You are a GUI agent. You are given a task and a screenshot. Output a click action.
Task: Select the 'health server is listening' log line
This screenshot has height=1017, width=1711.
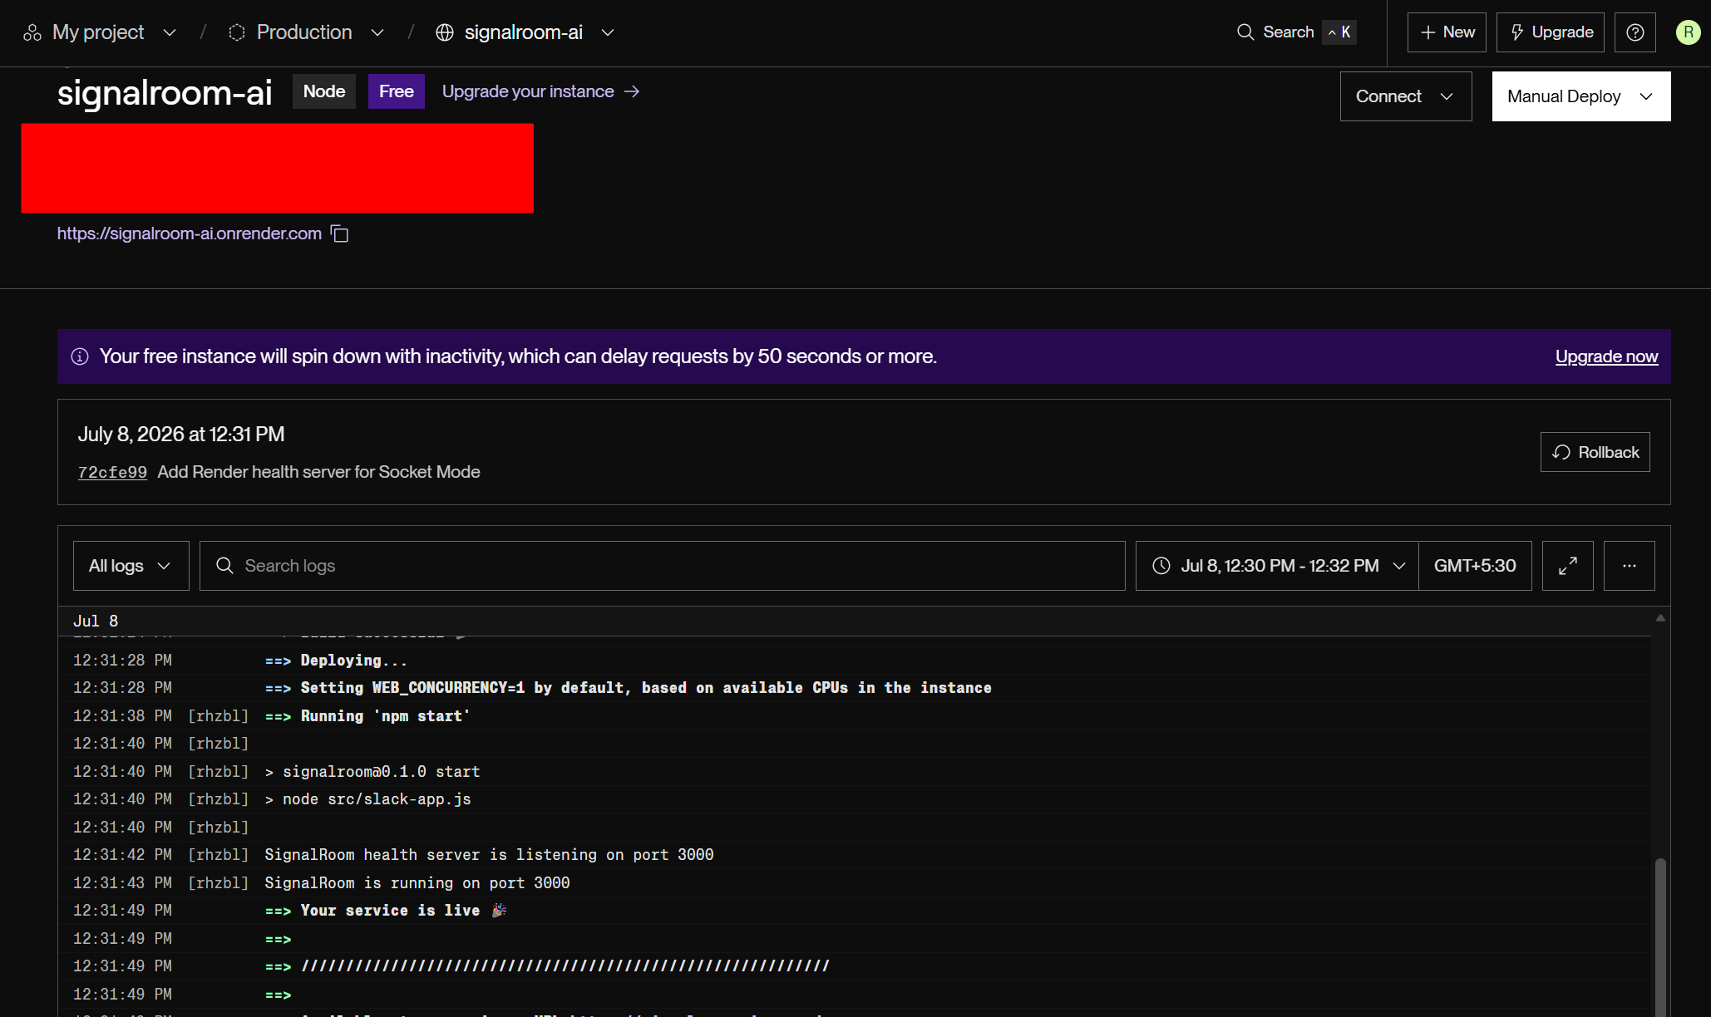(854, 855)
